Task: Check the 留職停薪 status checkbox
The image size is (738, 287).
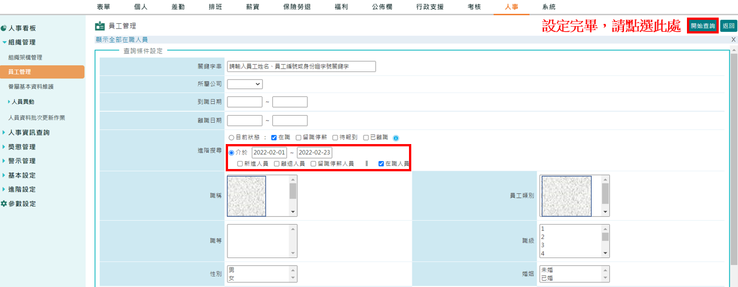Action: click(x=299, y=137)
